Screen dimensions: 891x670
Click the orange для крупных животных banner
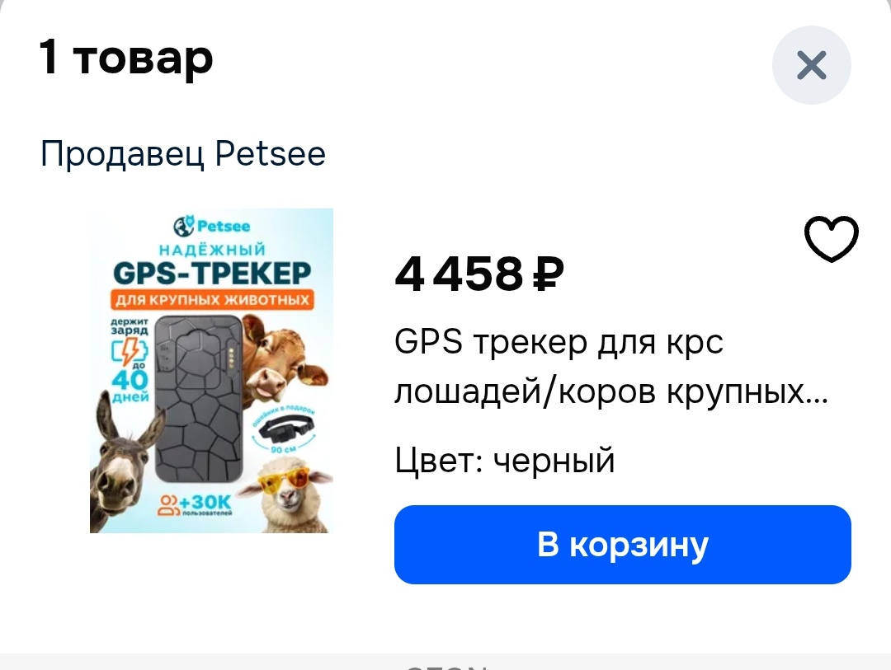coord(212,299)
